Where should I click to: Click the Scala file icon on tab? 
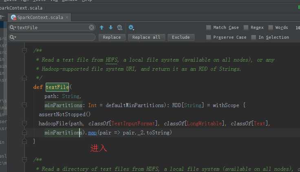coord(13,18)
